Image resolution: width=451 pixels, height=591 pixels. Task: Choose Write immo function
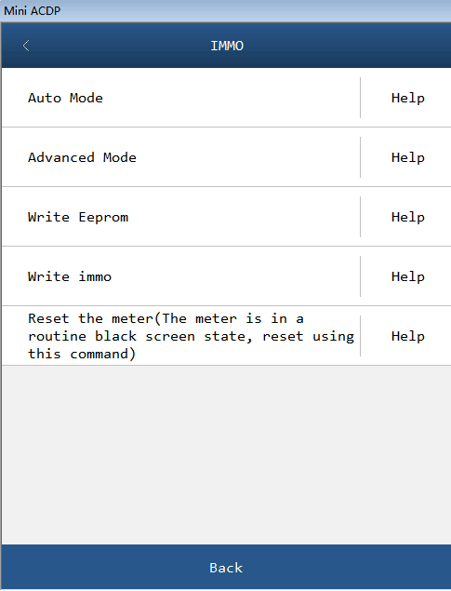coord(180,276)
